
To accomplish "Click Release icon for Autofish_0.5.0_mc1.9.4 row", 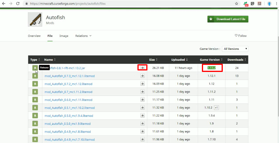I will (35, 116).
